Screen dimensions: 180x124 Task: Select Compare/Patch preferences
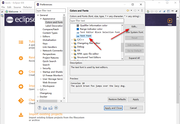click(x=51, y=29)
